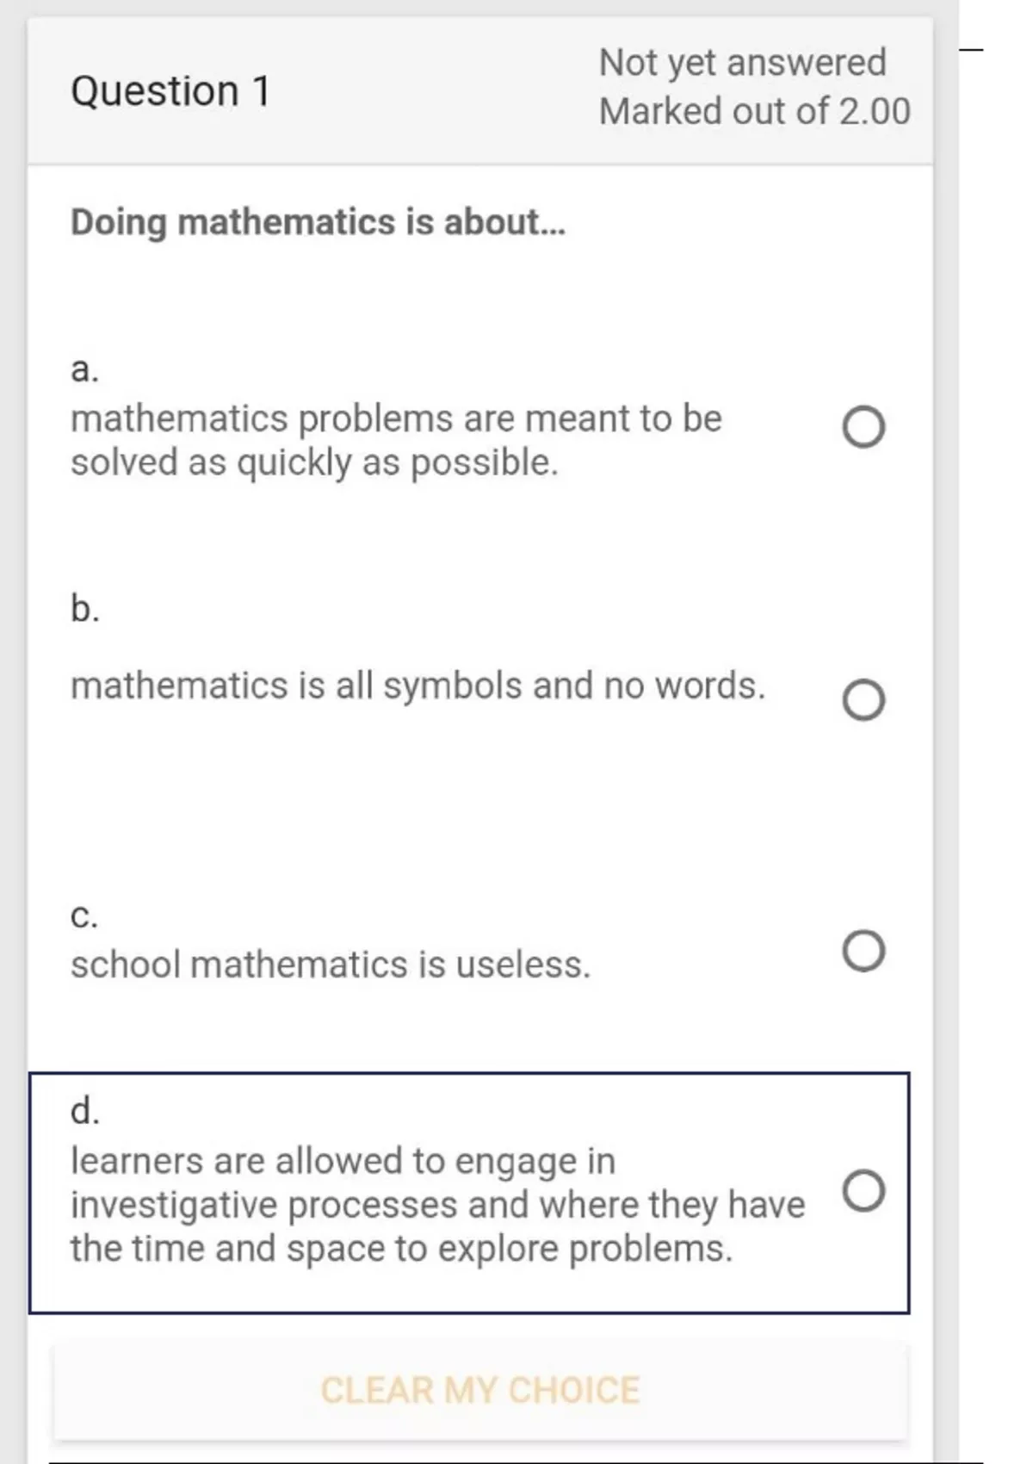Click the 'a.' option letter label

84,369
